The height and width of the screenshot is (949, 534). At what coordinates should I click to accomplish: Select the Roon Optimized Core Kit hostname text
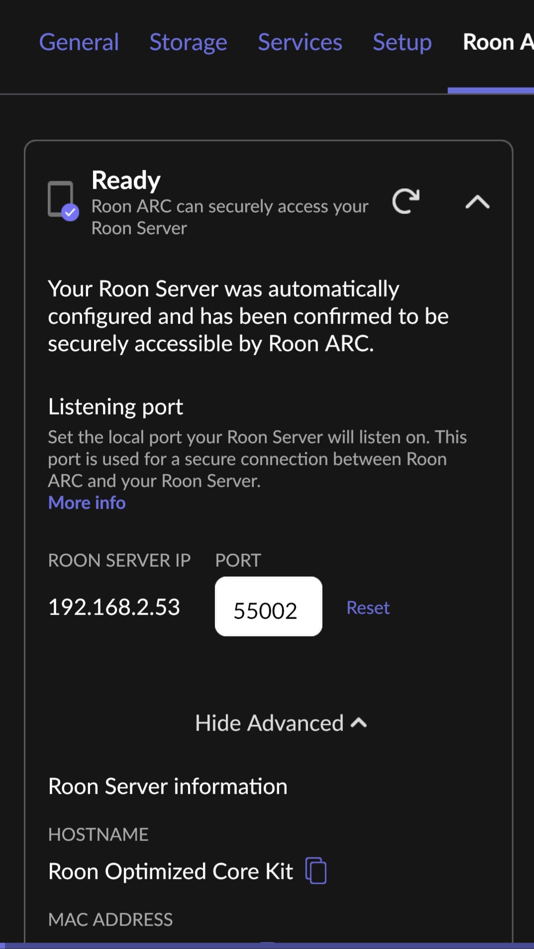(x=171, y=871)
